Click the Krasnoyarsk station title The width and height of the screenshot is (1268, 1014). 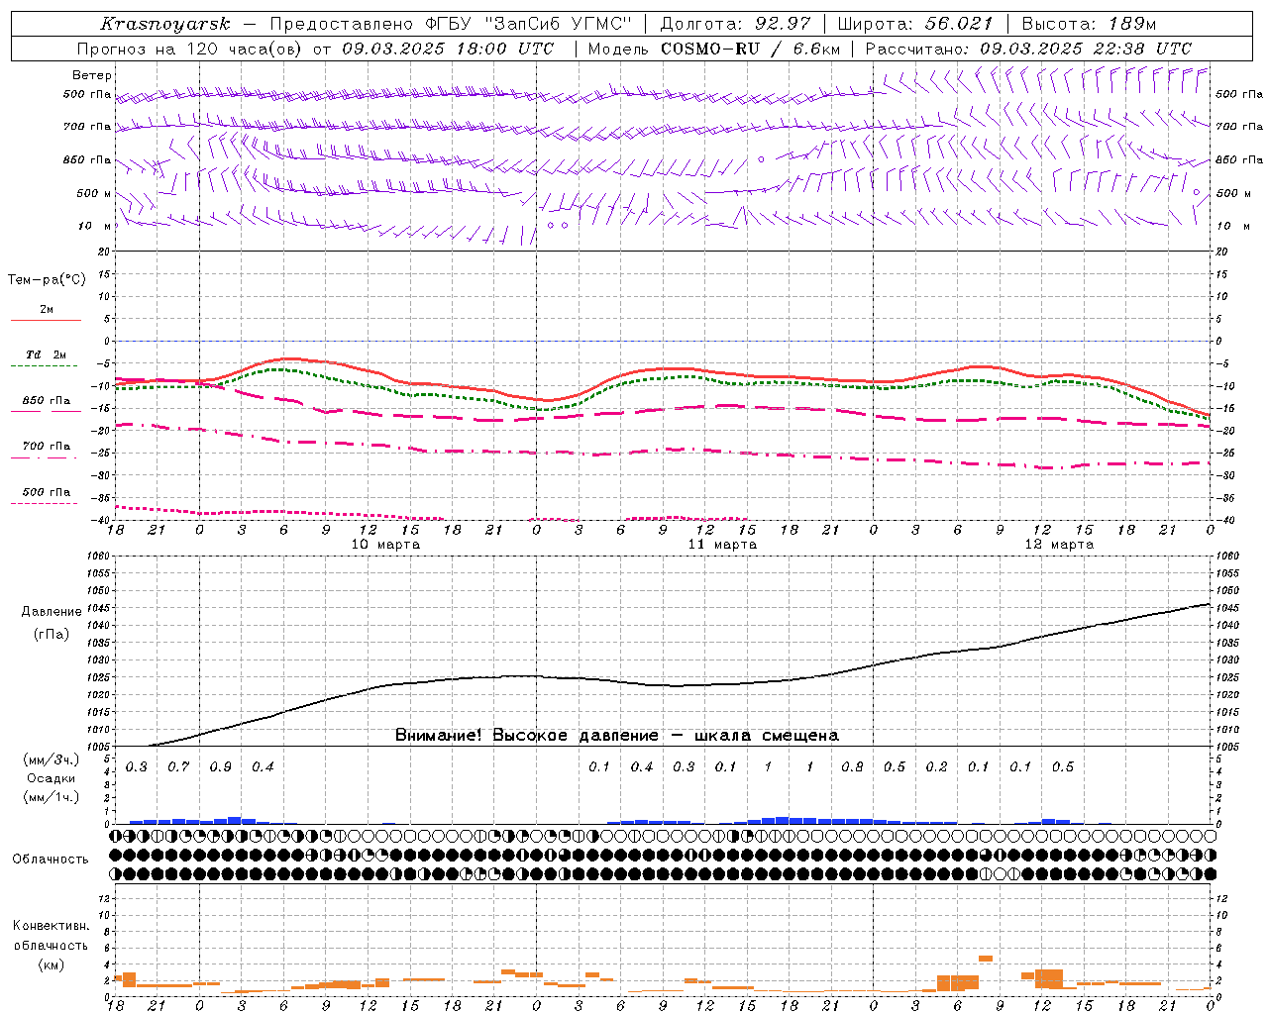165,24
